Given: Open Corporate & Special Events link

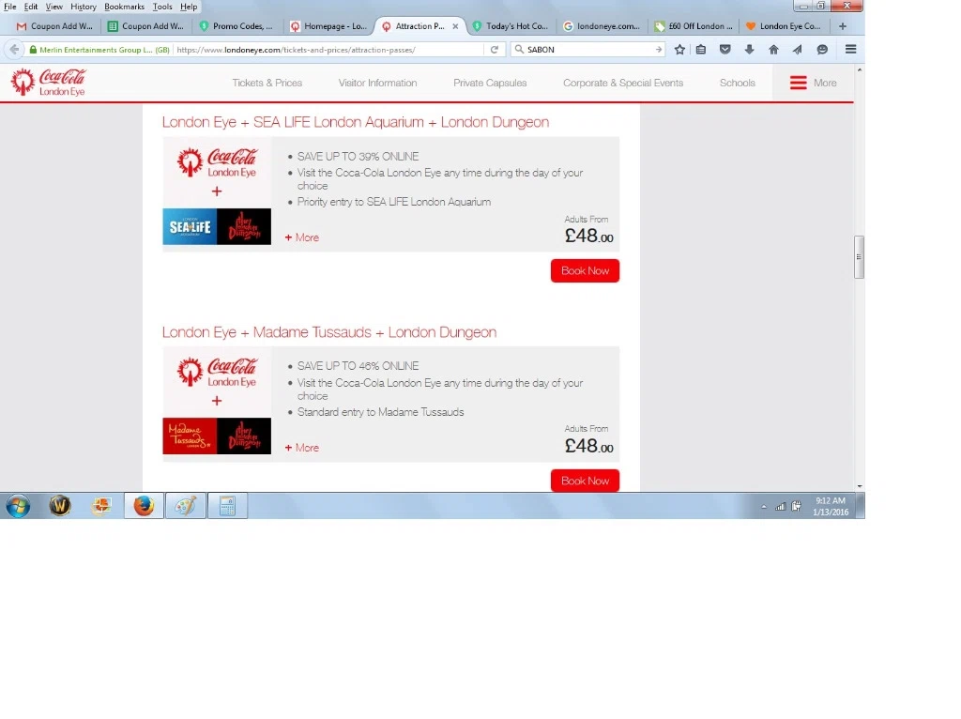Looking at the screenshot, I should 623,83.
